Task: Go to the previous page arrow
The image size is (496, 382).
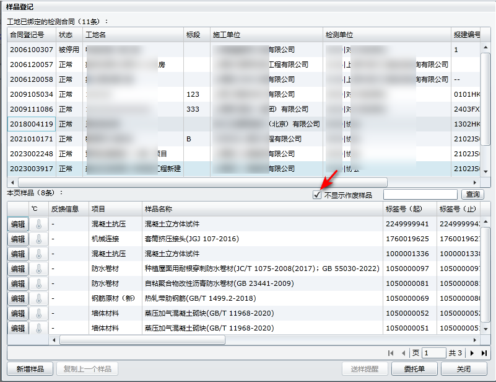Action: coord(404,353)
